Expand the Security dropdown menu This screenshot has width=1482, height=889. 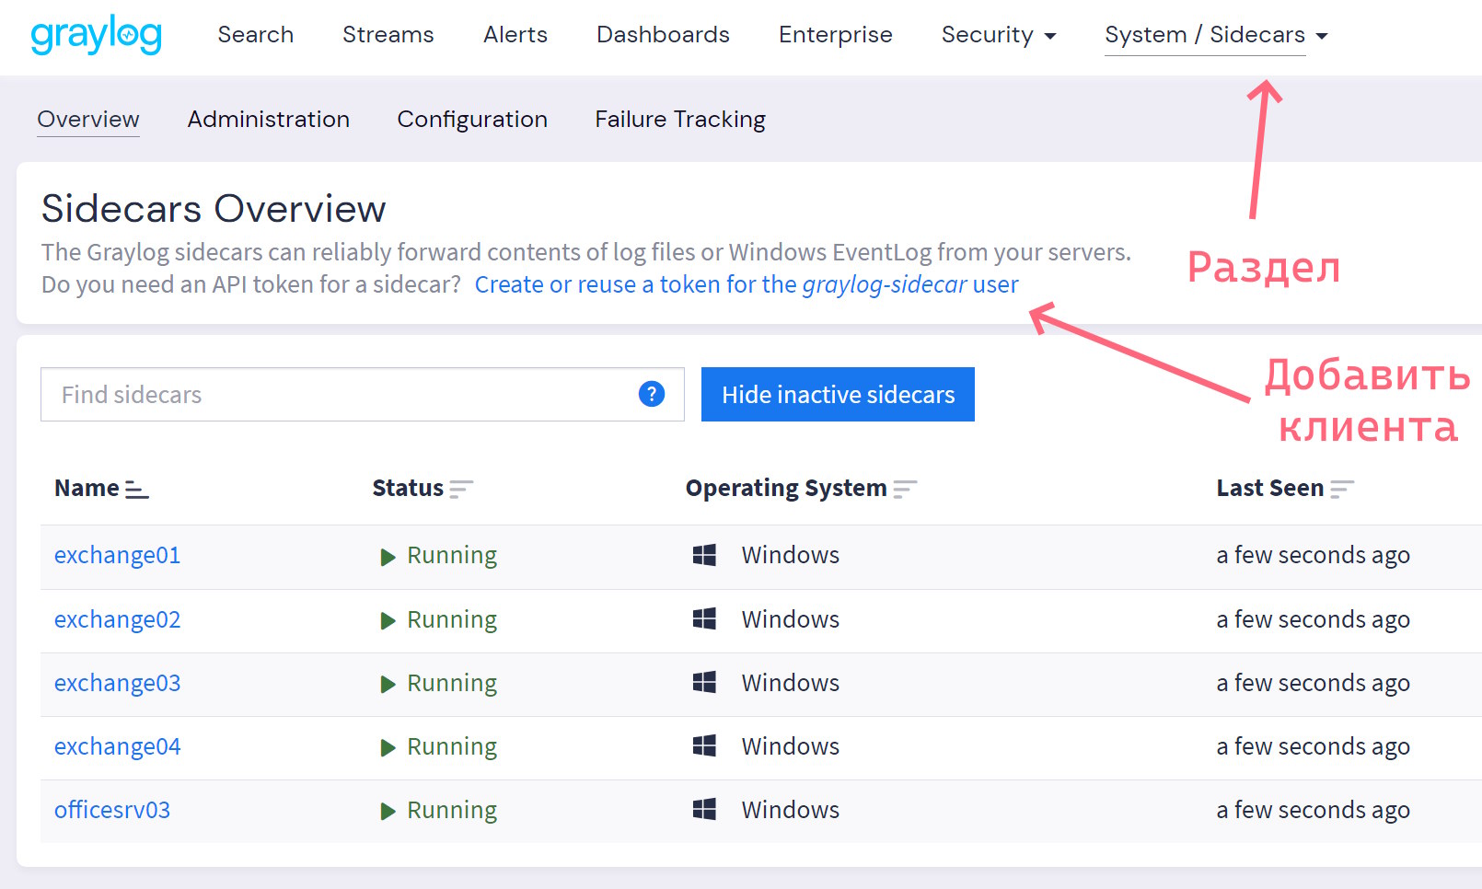coord(999,35)
